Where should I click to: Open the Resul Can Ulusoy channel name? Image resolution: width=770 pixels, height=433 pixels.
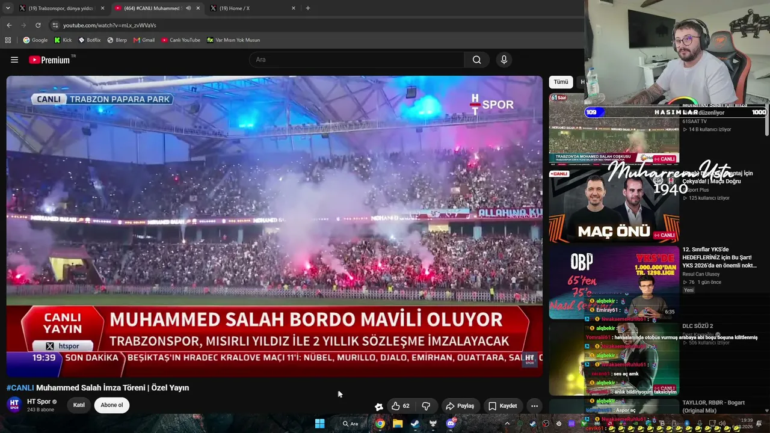[701, 274]
